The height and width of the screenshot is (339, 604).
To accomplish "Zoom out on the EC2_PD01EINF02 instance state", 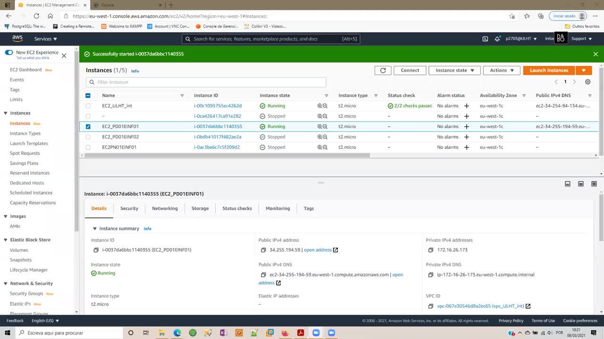I will tap(325, 137).
